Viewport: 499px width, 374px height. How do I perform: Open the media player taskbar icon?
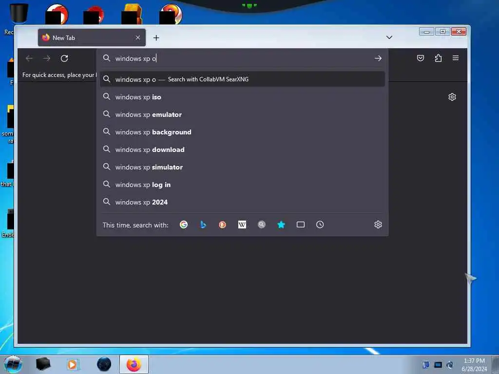coord(72,364)
